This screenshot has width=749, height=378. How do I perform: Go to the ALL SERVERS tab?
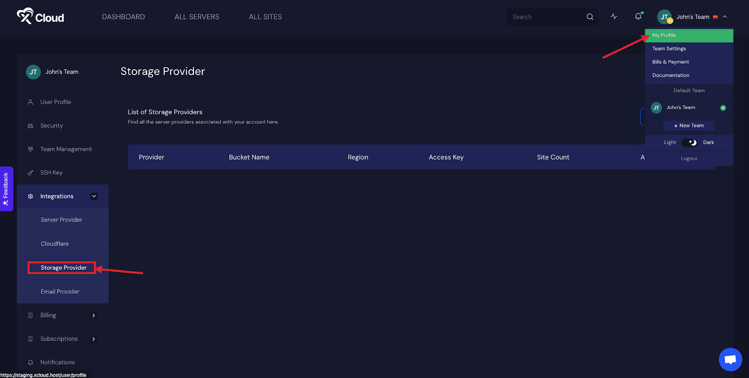coord(197,17)
